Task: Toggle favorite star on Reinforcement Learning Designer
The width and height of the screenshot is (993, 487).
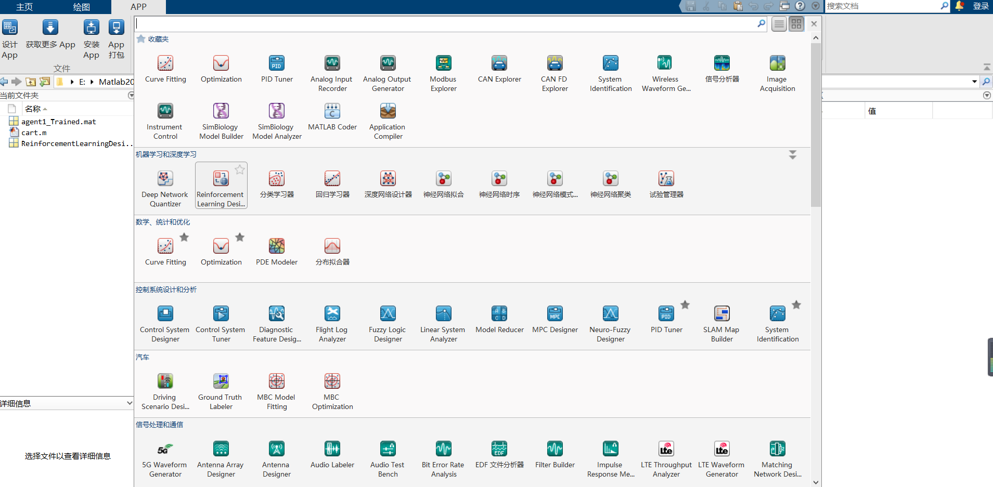Action: (x=240, y=169)
